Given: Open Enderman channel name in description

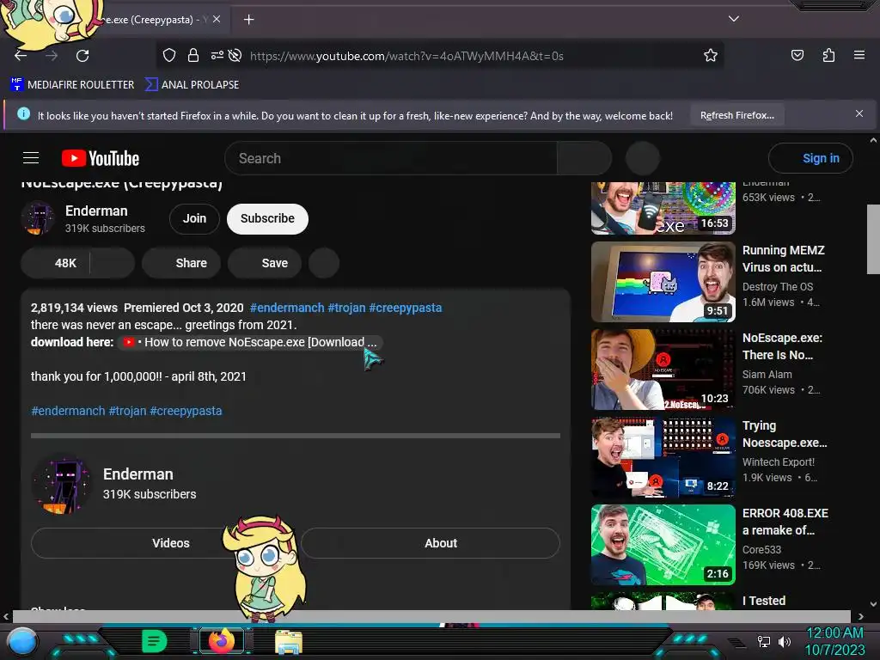Looking at the screenshot, I should (x=138, y=474).
